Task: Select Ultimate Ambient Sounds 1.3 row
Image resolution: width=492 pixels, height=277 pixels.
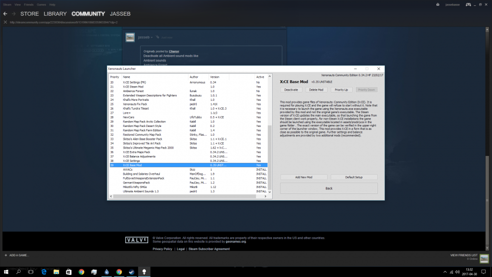Action: (x=188, y=191)
